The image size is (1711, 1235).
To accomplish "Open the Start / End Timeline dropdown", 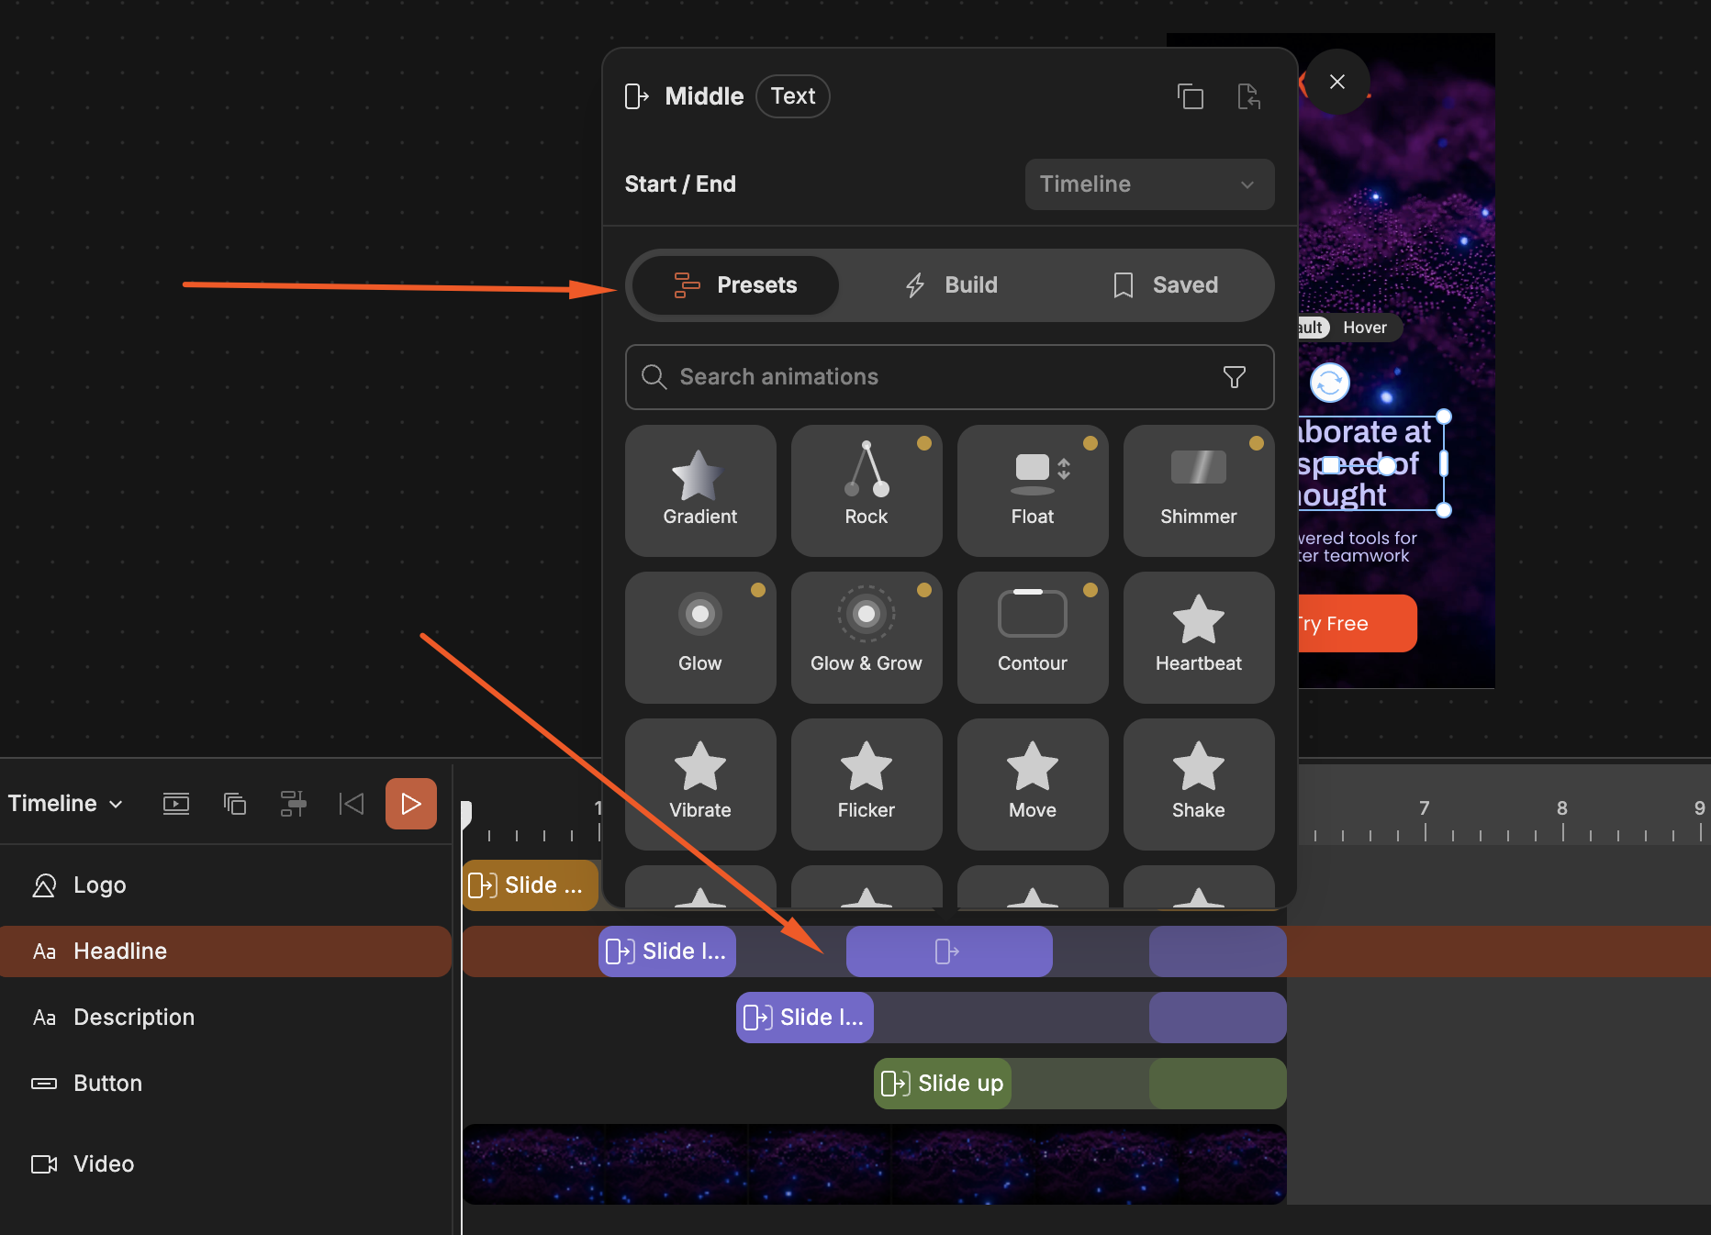I will [1149, 184].
